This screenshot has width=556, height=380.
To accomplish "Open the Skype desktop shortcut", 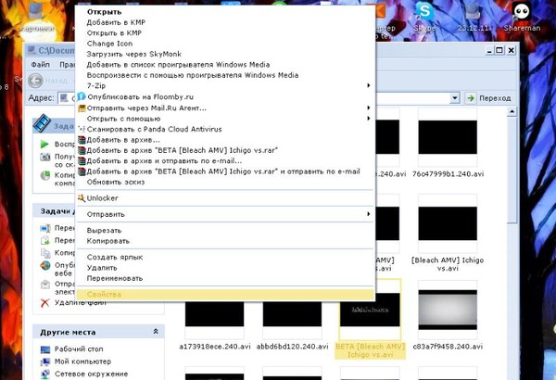I will tap(424, 16).
